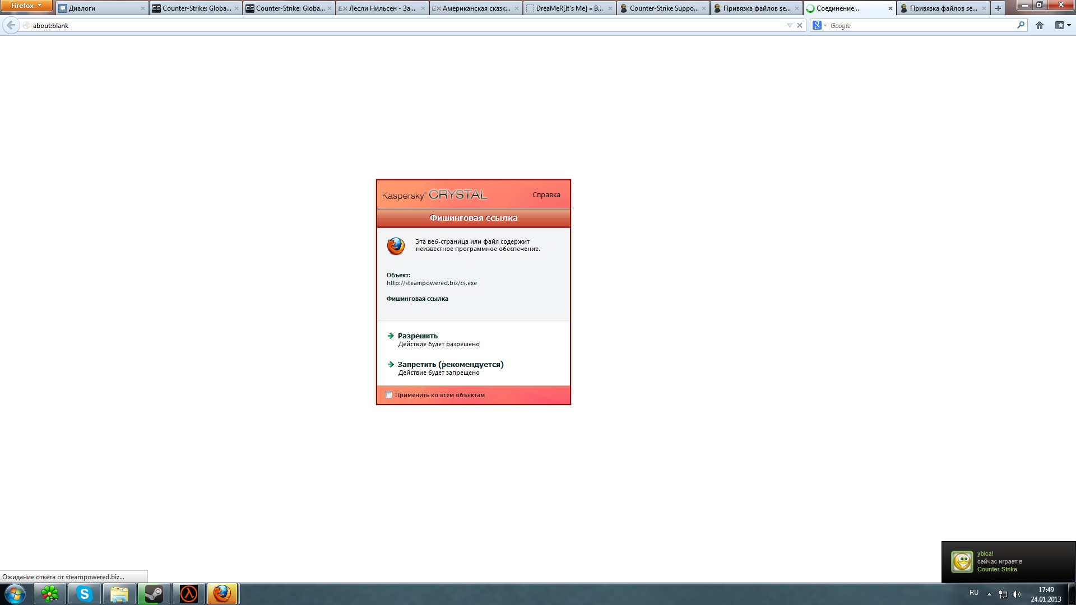Click the RU language indicator

pyautogui.click(x=974, y=593)
